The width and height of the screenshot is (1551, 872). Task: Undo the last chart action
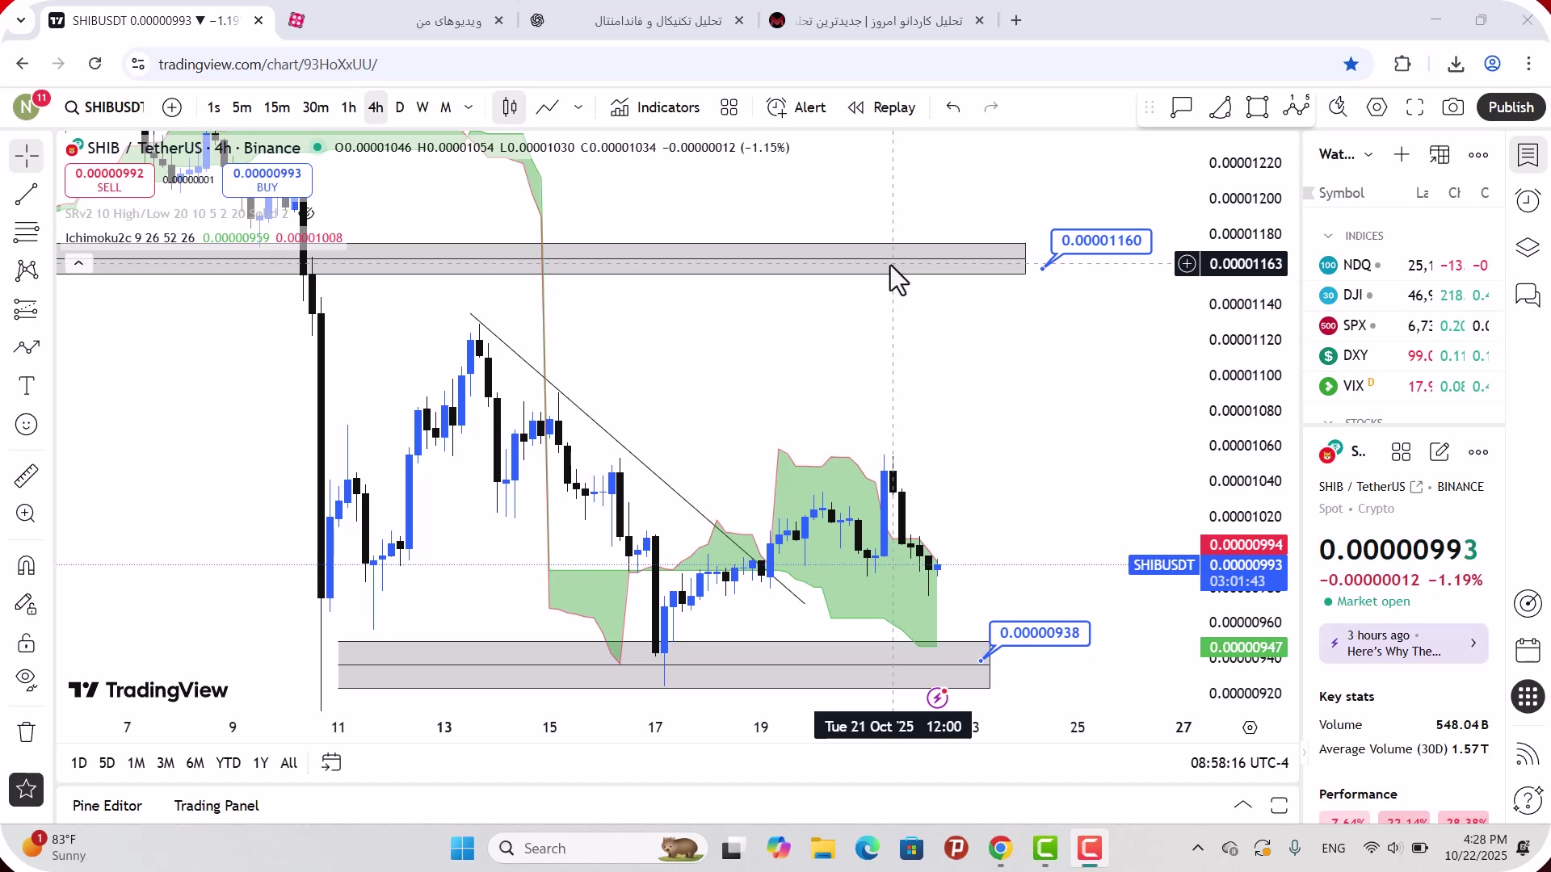click(953, 107)
